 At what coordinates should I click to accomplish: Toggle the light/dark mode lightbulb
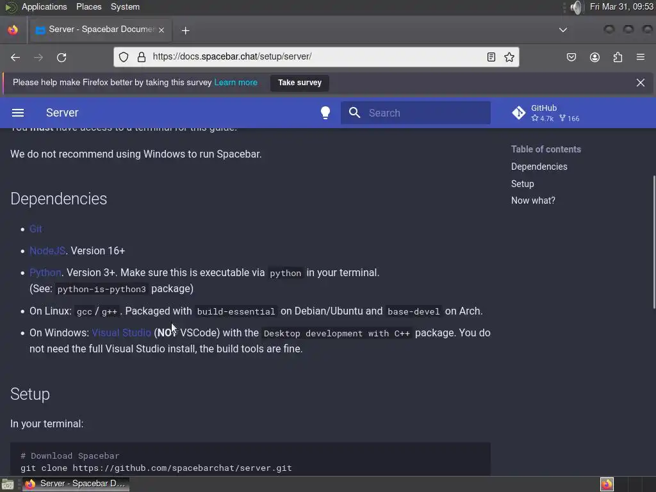pos(325,113)
